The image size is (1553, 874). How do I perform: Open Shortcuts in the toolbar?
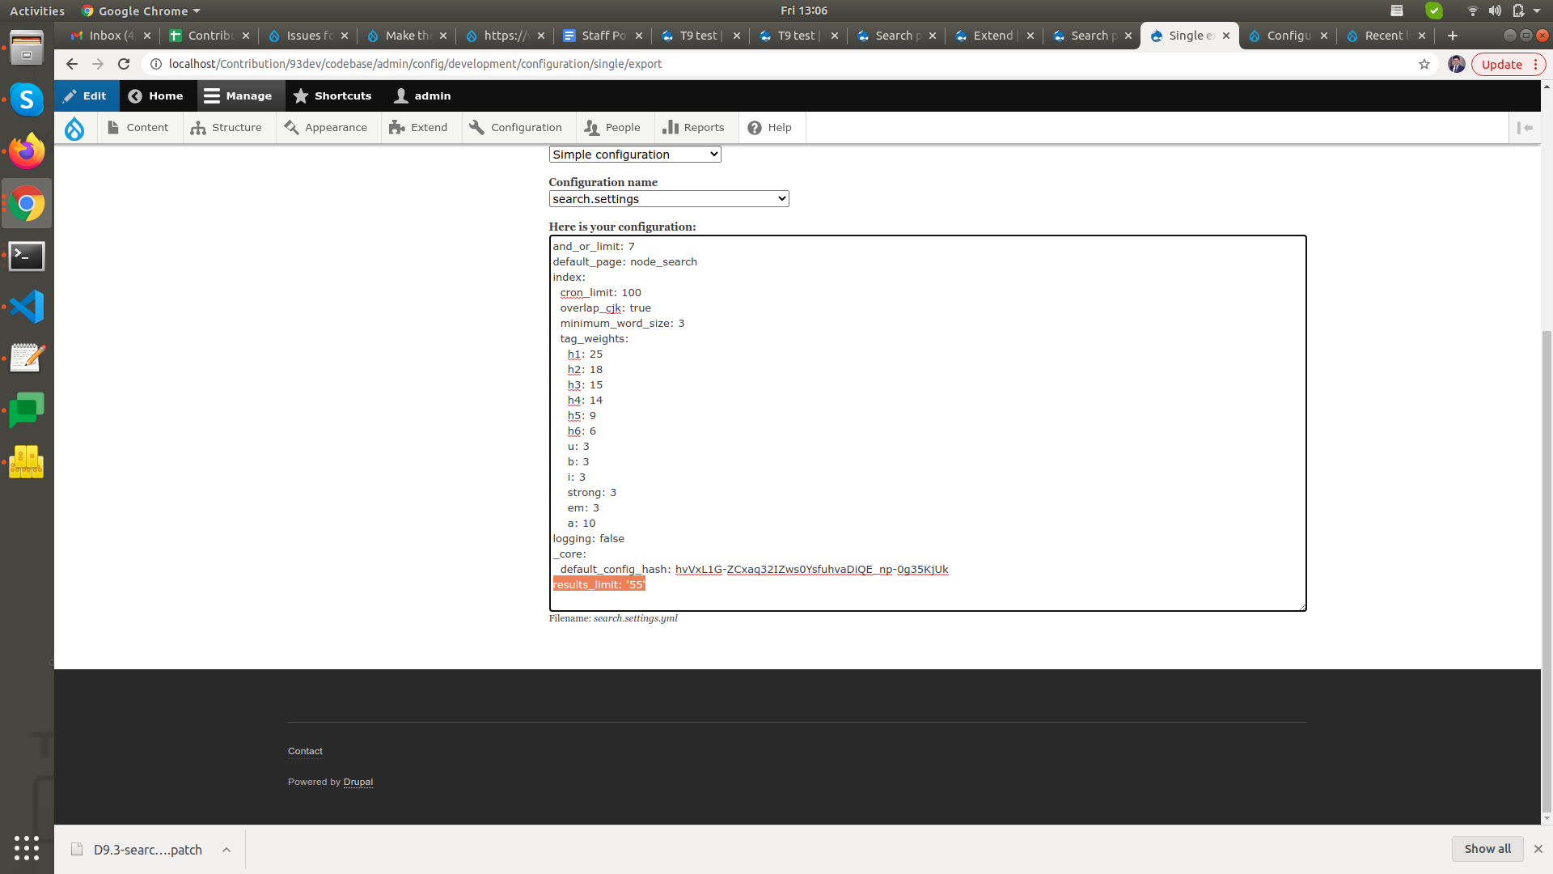pyautogui.click(x=332, y=95)
